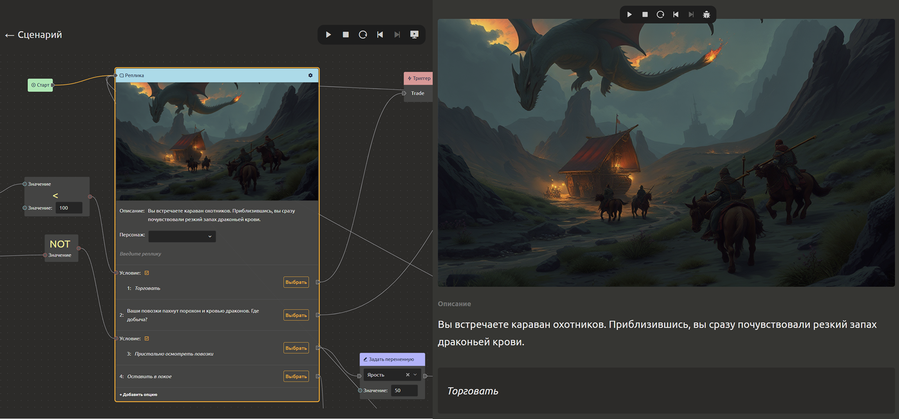Open the Персонаж dropdown
This screenshot has width=899, height=419.
(182, 236)
